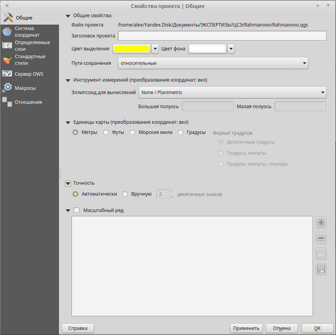Collapse the Инструмент измерений section
Viewport: 336px width, 335px height.
pyautogui.click(x=68, y=80)
